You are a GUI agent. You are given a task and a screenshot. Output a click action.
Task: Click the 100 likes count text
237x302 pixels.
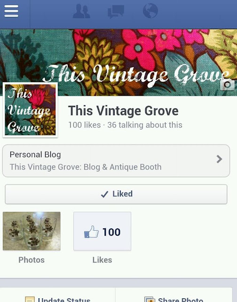pos(85,125)
